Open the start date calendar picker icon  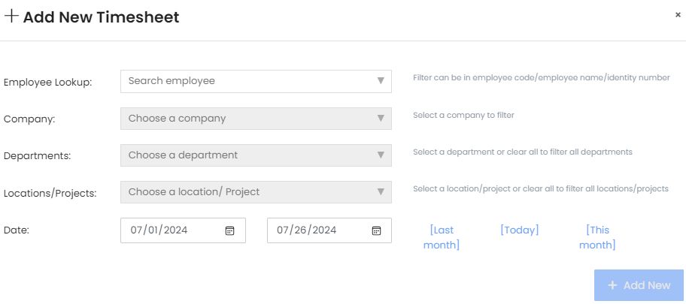(230, 230)
